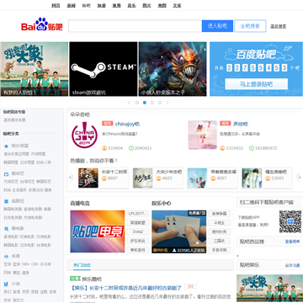Screen dimensions: 303x303
Task: Open the 贴吧电竞 promotional image
Action: coord(98,231)
